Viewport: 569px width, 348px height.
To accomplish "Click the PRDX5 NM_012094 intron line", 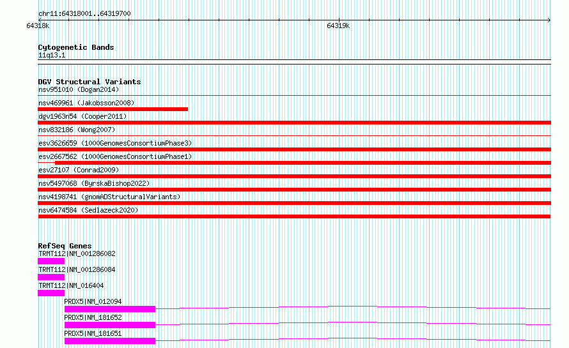I will pyautogui.click(x=353, y=306).
